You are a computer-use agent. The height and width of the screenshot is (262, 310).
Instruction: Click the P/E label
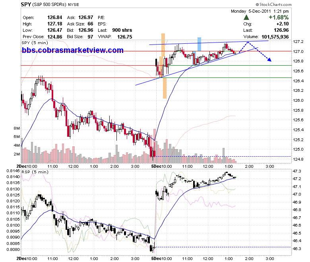101,17
